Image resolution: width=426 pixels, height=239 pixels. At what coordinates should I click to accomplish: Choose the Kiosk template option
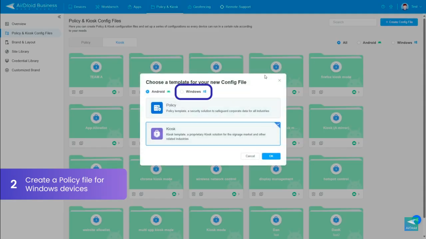click(213, 134)
